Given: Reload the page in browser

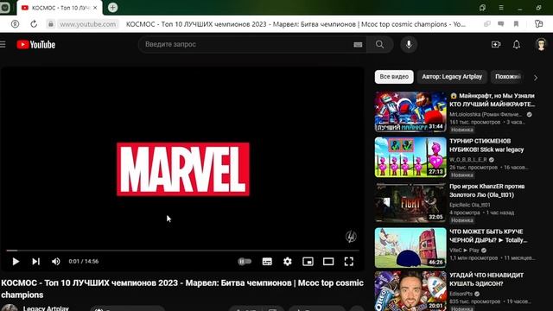Looking at the screenshot, I should click(34, 24).
